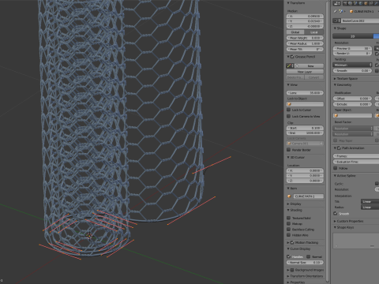
Task: Toggle Matcap shading checkbox
Action: tap(288, 224)
